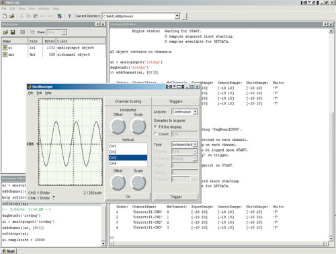Click the Class column header in Workspace
336x254 pixels.
(x=81, y=41)
